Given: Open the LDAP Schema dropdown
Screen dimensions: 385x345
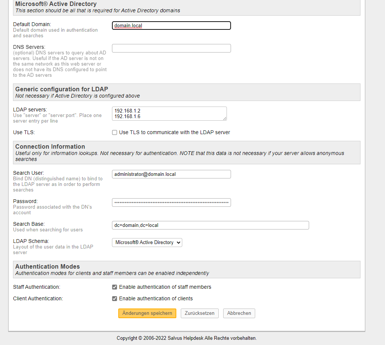Looking at the screenshot, I should (x=147, y=243).
